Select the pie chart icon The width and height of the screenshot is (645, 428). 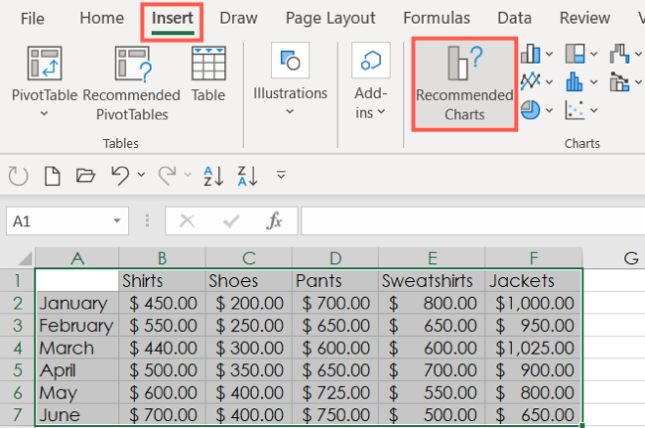click(530, 110)
